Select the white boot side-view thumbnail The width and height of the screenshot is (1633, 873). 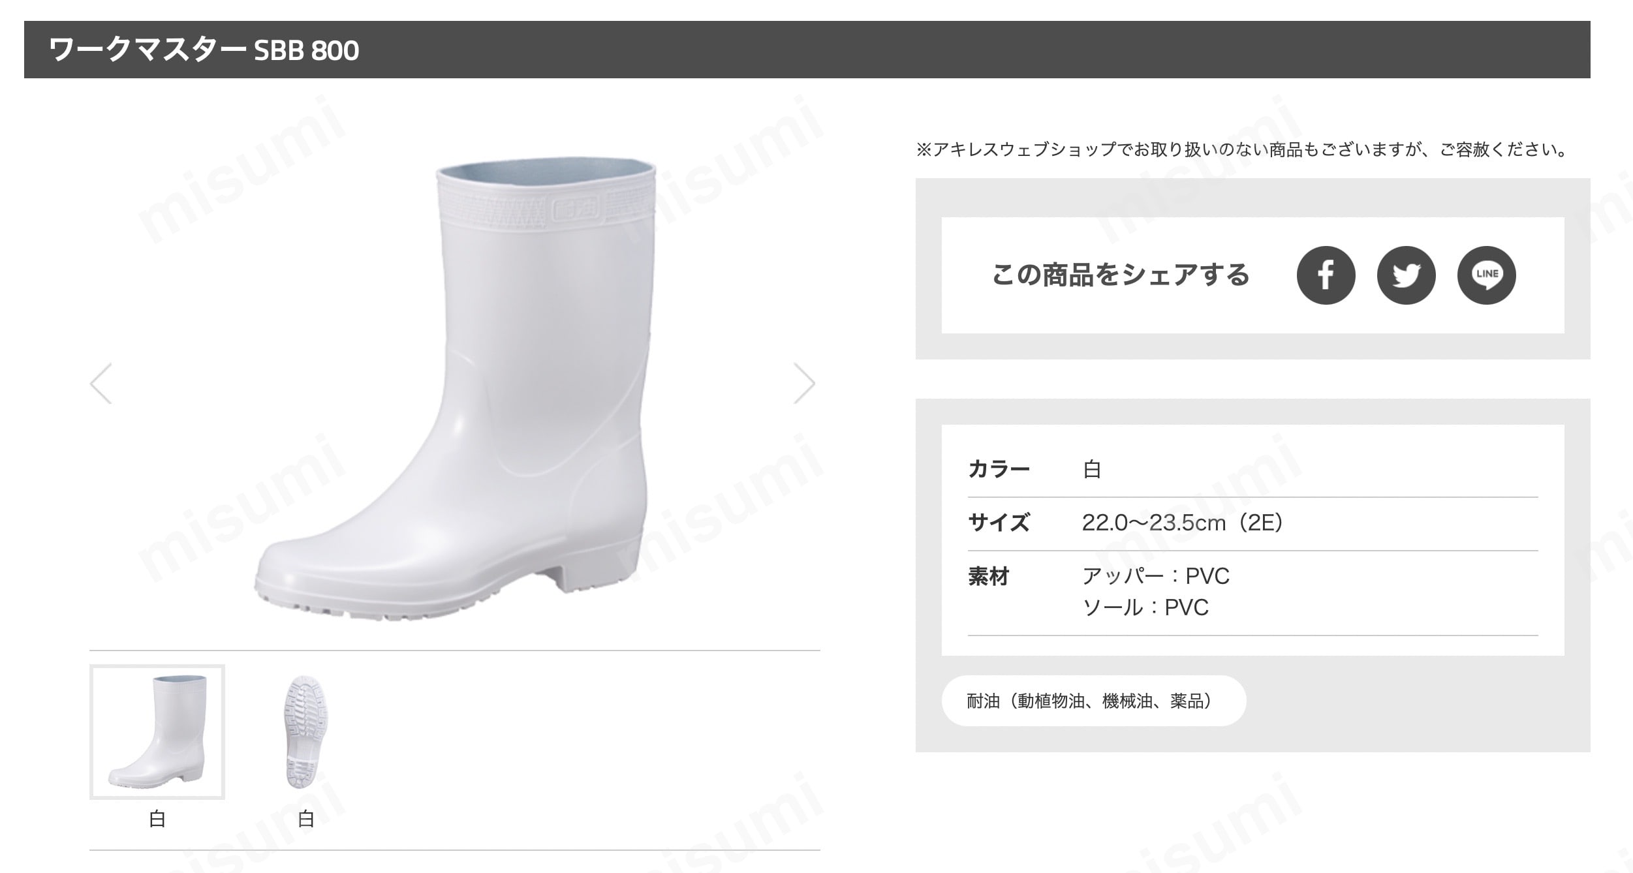pos(157,731)
